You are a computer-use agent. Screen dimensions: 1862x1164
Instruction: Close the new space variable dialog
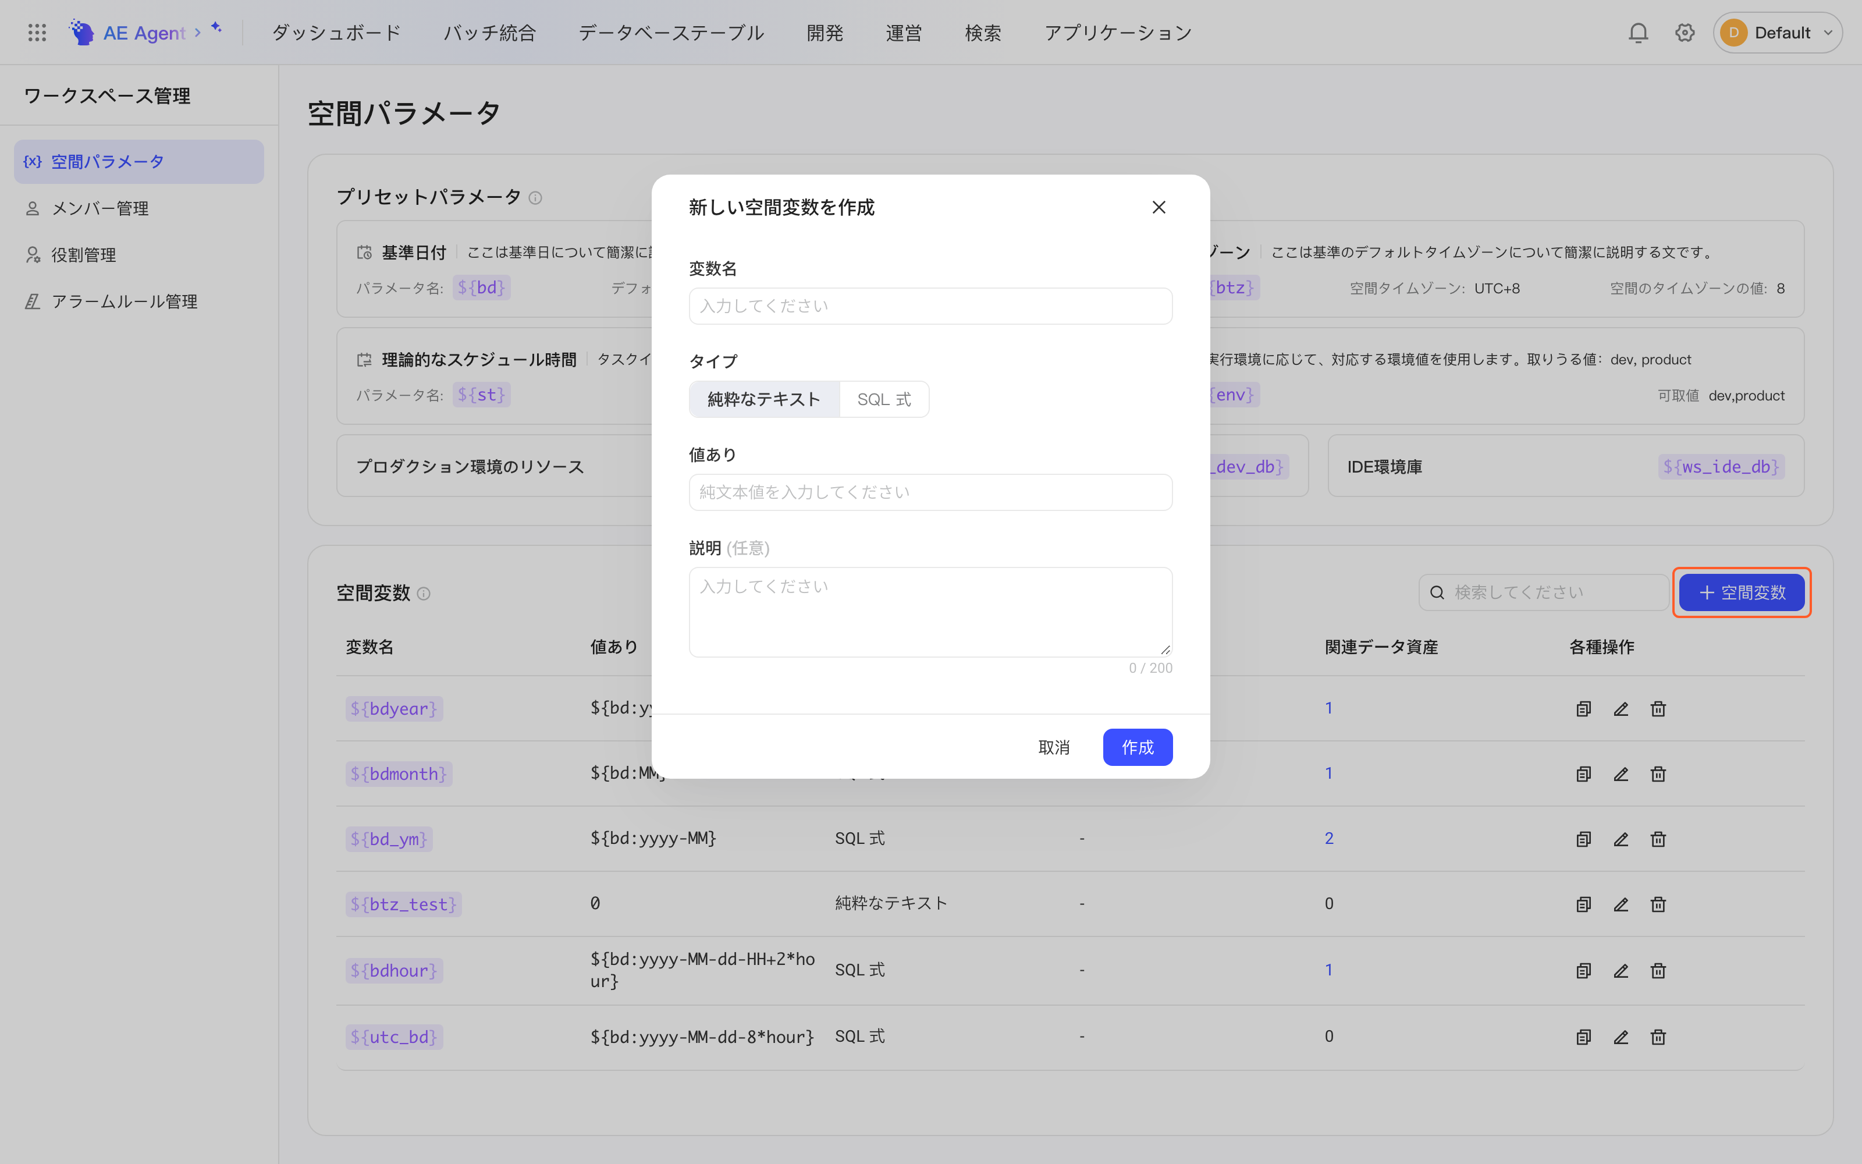pyautogui.click(x=1159, y=207)
